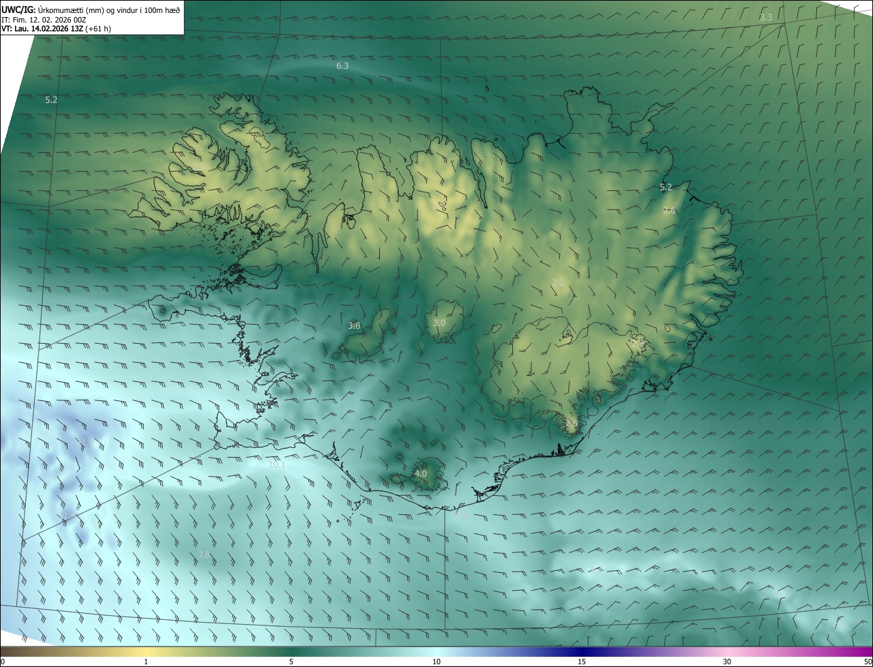Click the colorbar tick label "10"
Screen dimensions: 873x667
(436, 662)
